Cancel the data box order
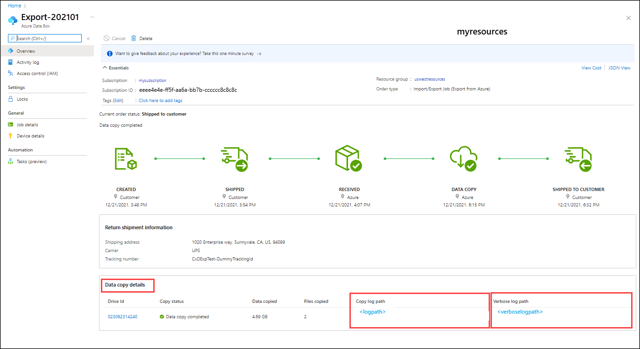Viewport: 640px width, 349px height. click(114, 38)
